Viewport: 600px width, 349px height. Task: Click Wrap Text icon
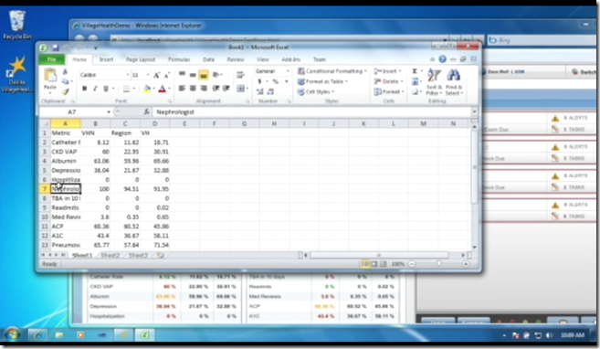pyautogui.click(x=240, y=75)
